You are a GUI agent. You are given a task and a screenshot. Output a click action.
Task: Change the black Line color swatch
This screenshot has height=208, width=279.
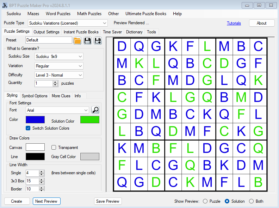click(35, 157)
